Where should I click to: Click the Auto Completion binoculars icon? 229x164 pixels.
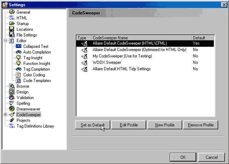pyautogui.click(x=19, y=52)
